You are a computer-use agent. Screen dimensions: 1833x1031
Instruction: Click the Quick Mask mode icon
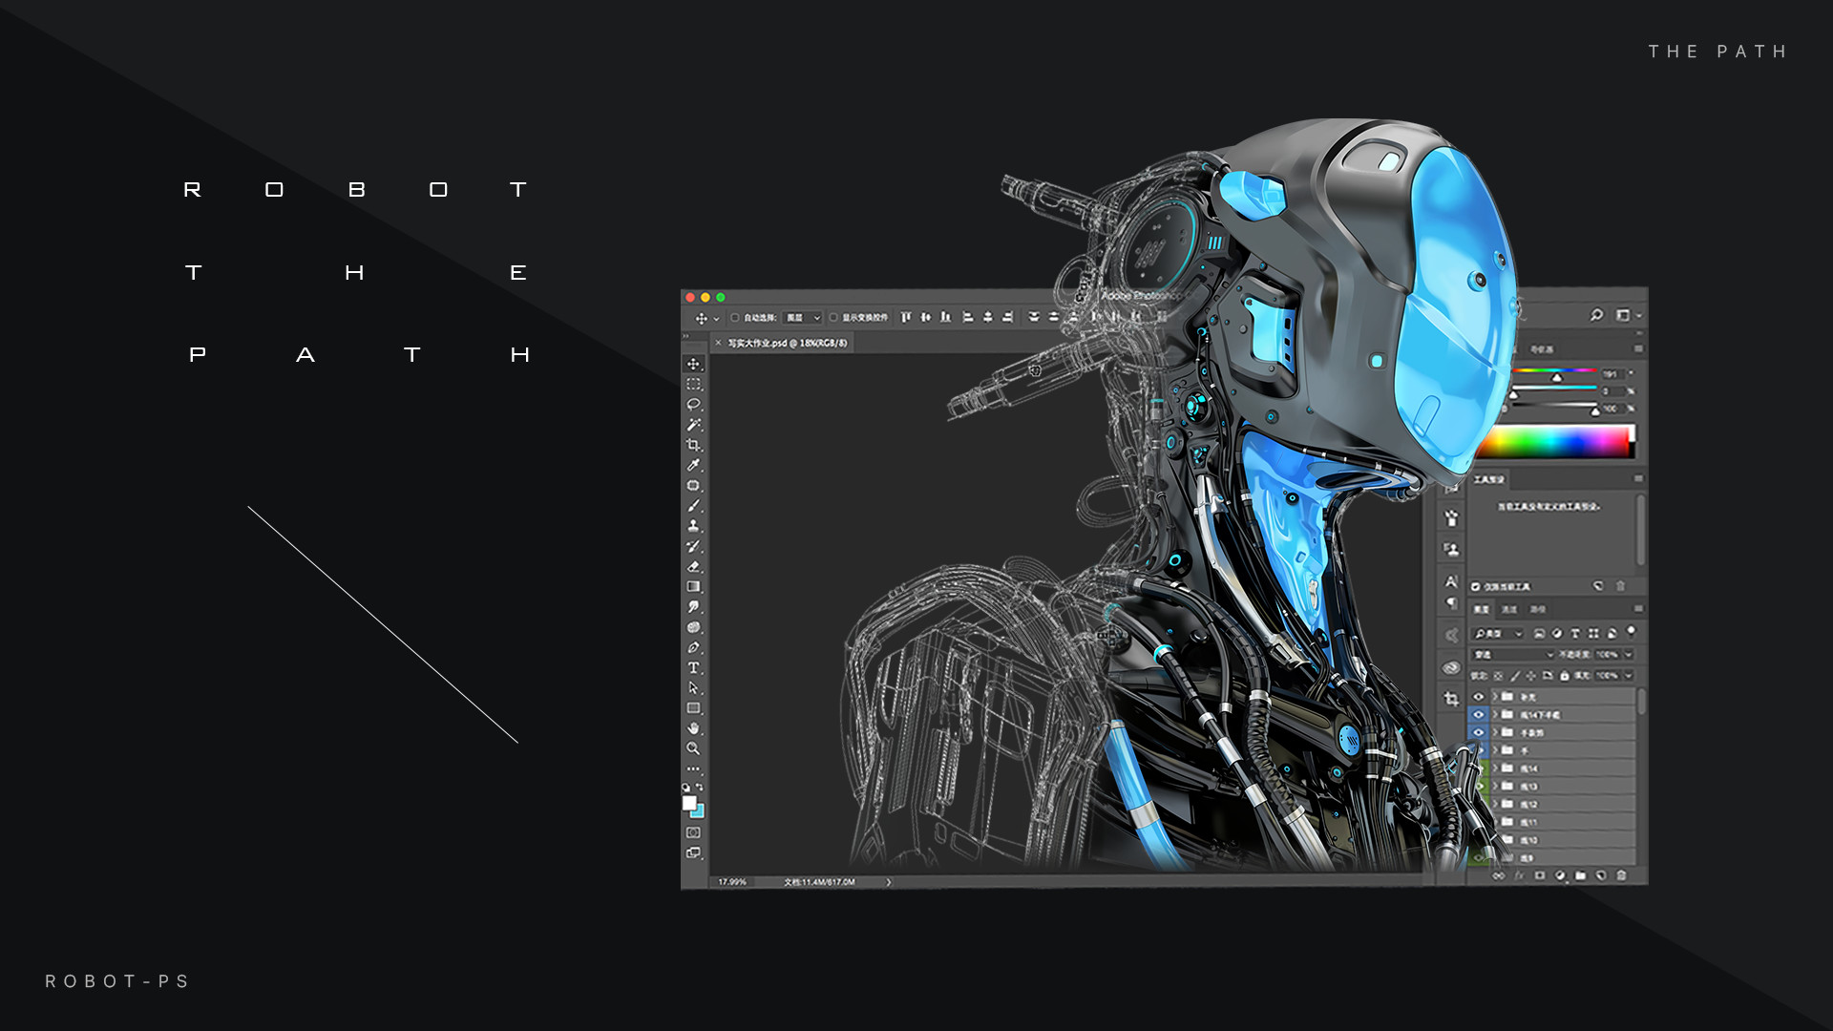pos(694,833)
